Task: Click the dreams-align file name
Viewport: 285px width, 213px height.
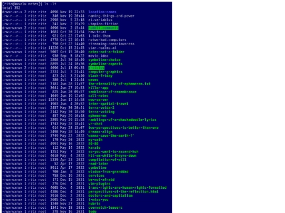Action: [100, 131]
